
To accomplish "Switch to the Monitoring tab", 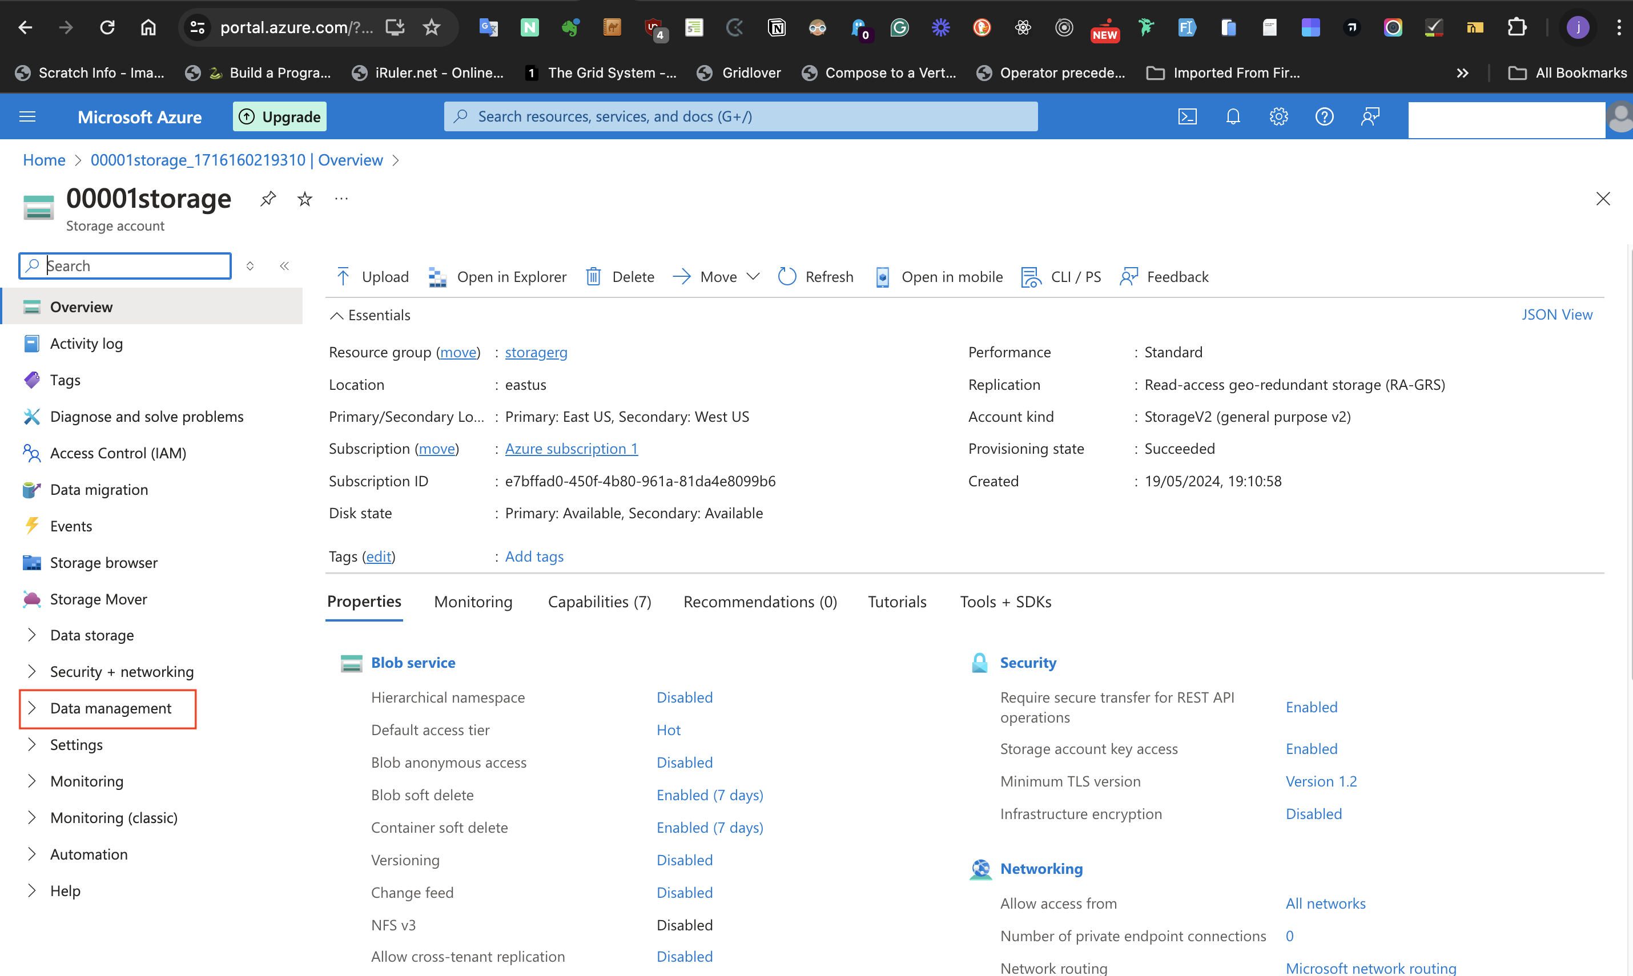I will point(473,602).
